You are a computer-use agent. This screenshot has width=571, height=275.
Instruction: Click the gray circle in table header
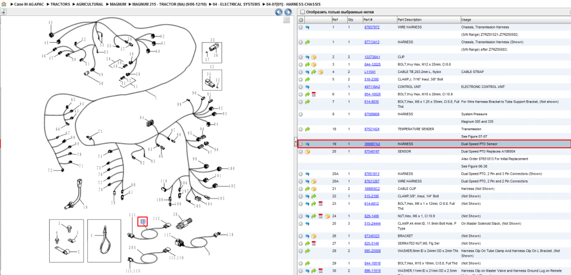pyautogui.click(x=301, y=19)
